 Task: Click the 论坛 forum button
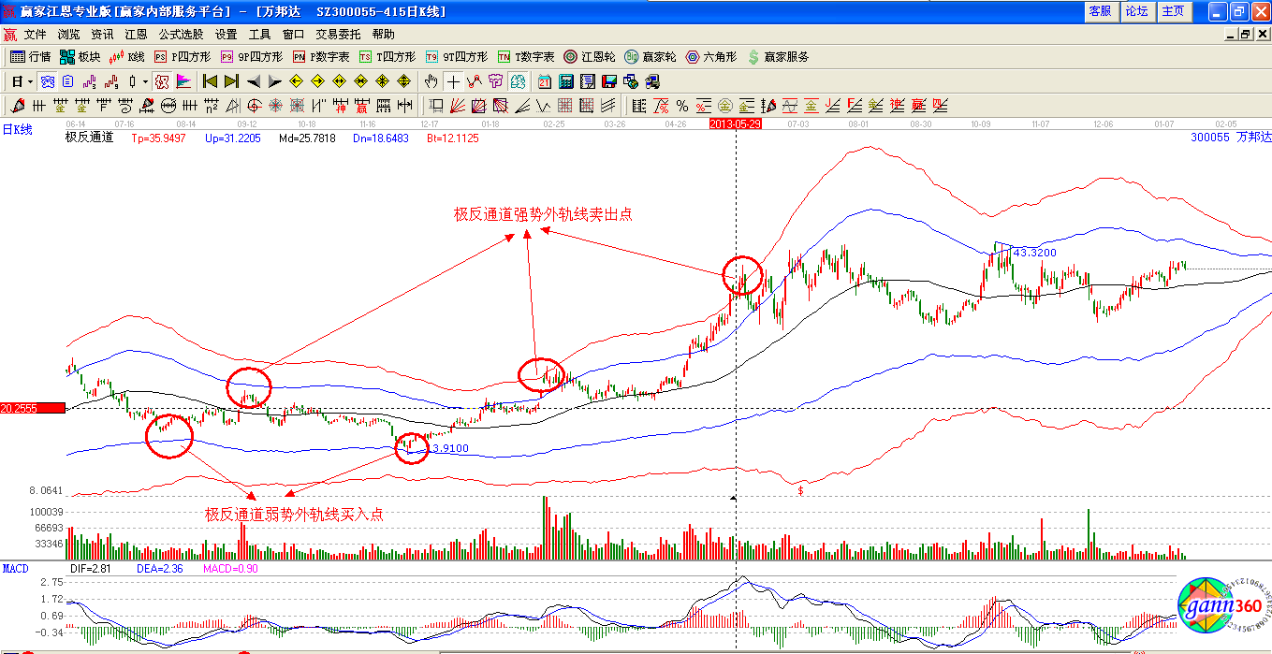[x=1136, y=11]
